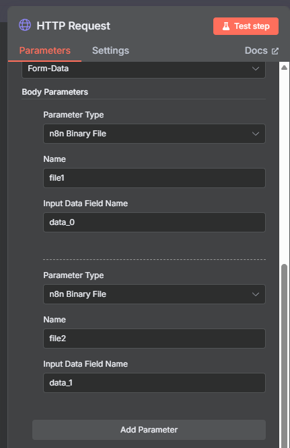Click the scrollbar up arrow
Image resolution: width=290 pixels, height=448 pixels.
click(284, 67)
